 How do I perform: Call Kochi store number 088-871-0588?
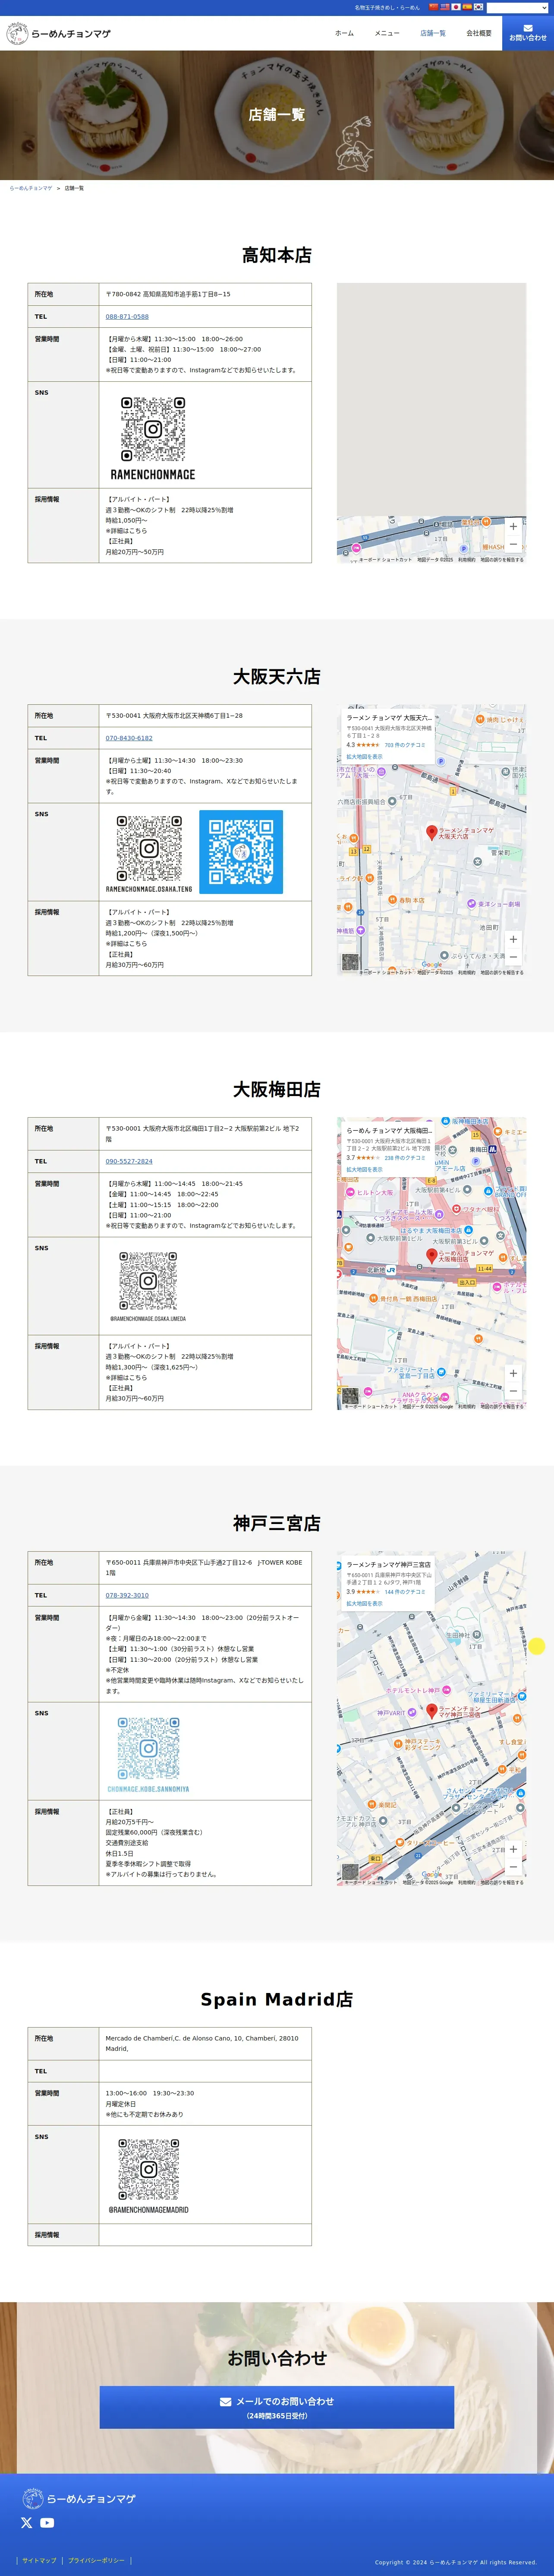tap(127, 317)
